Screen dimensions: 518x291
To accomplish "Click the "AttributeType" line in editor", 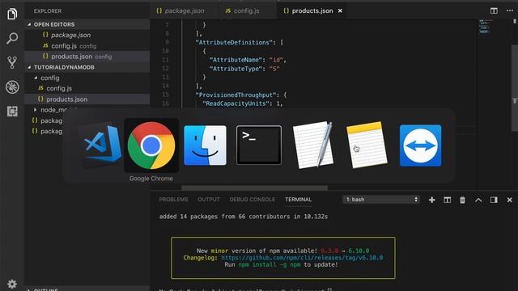I will click(244, 69).
